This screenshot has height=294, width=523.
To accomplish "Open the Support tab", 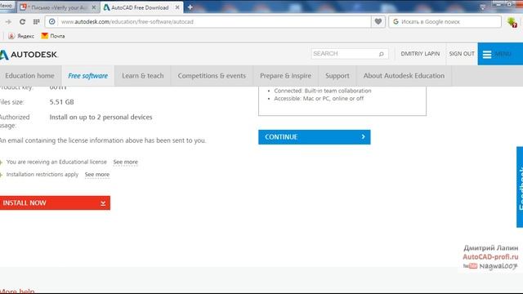I will coord(337,76).
